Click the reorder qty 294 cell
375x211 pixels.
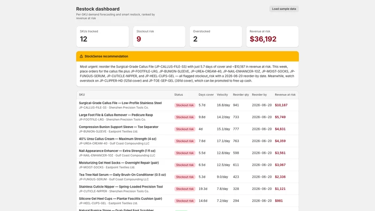236,201
